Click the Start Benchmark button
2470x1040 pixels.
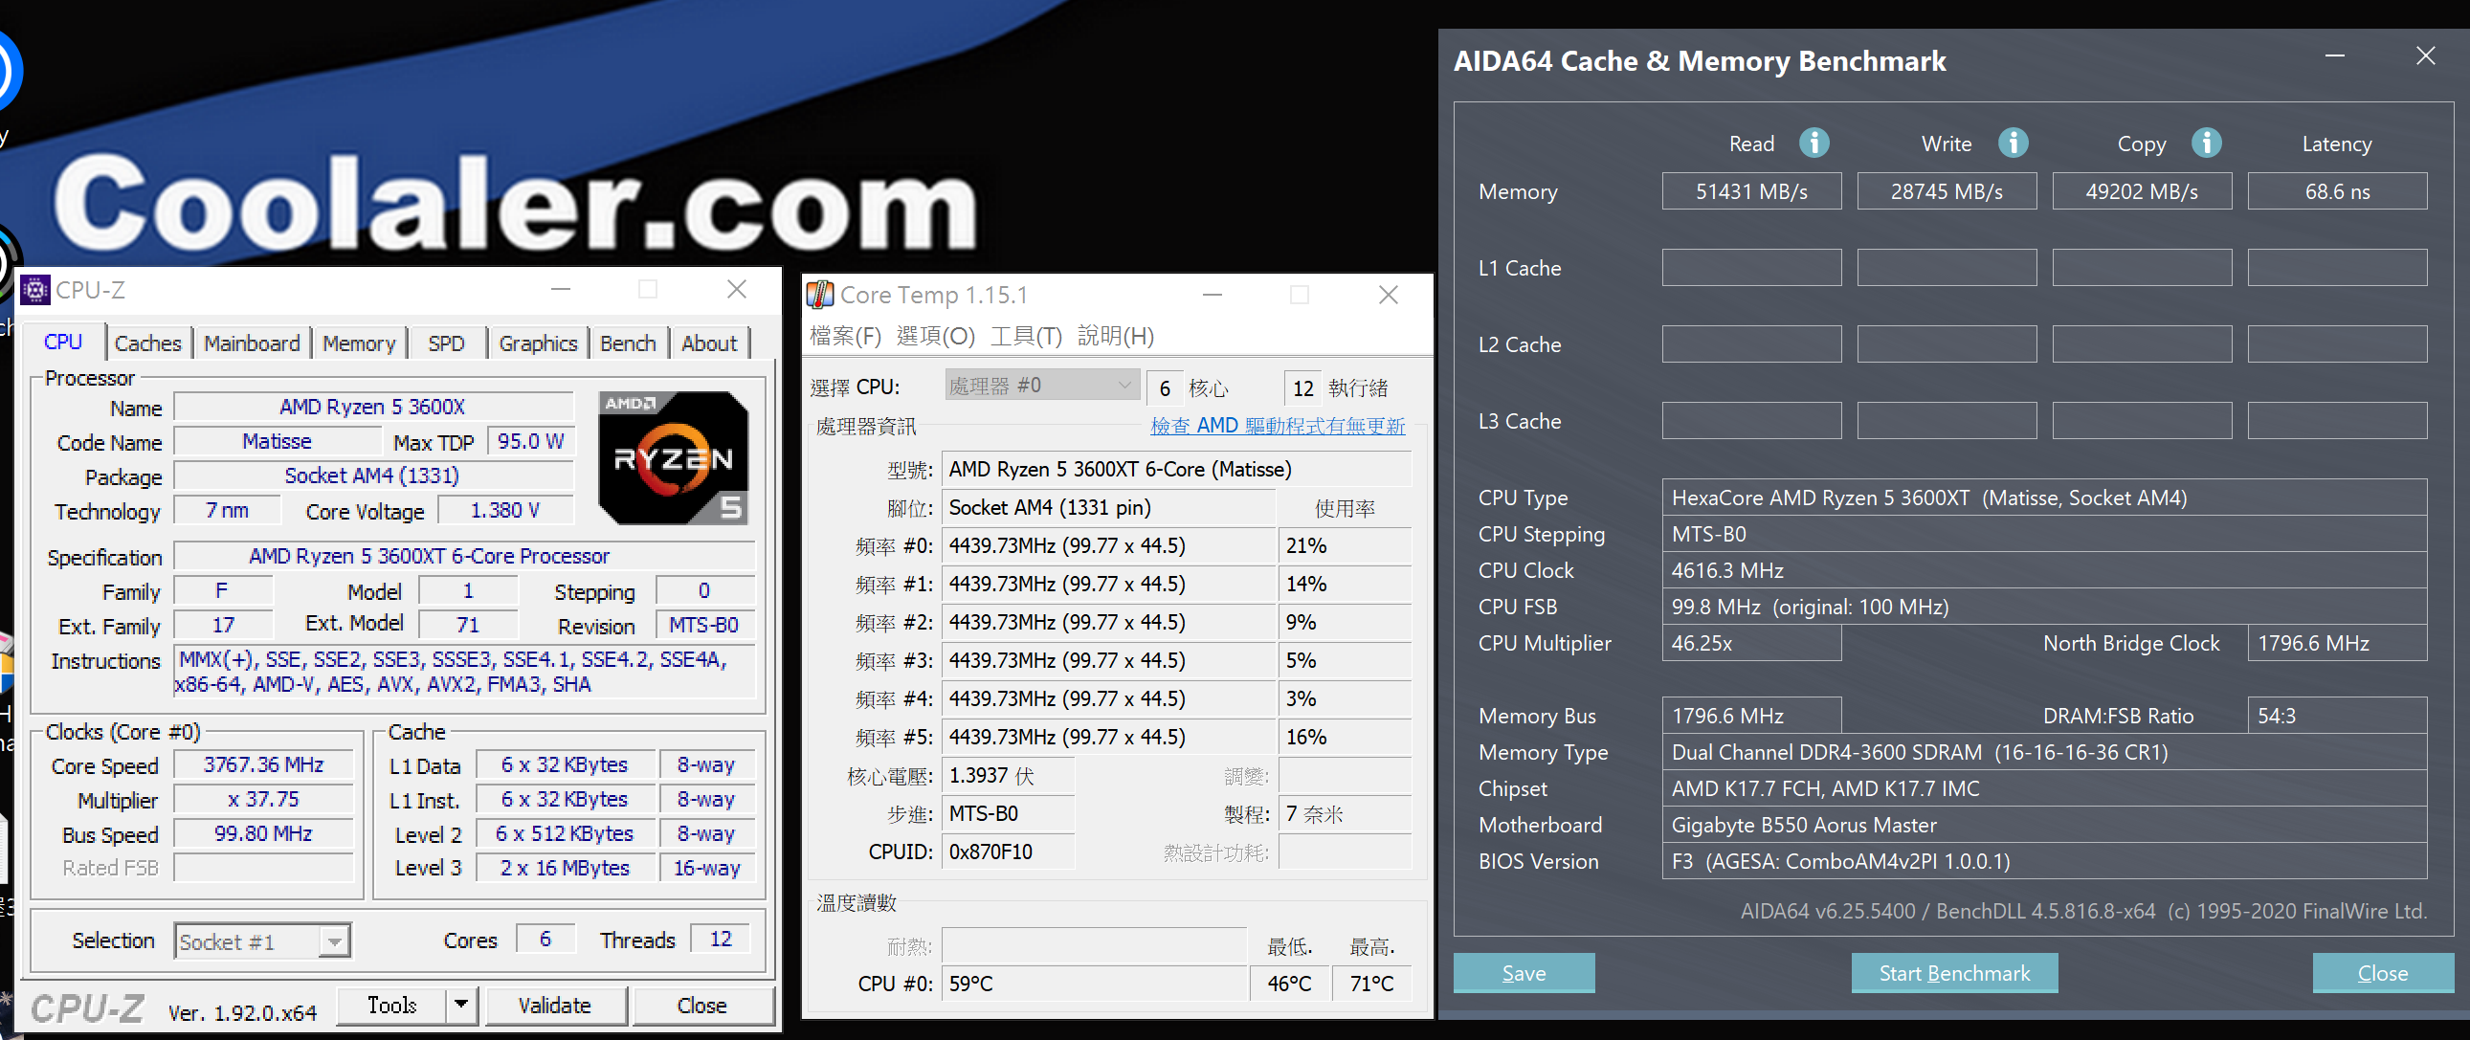pyautogui.click(x=1953, y=973)
